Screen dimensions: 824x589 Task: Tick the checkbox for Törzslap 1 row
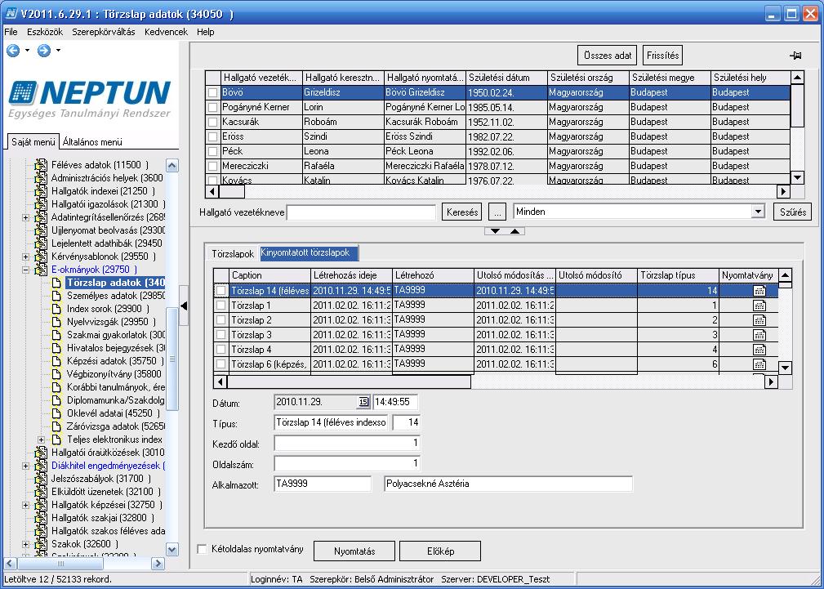click(221, 305)
